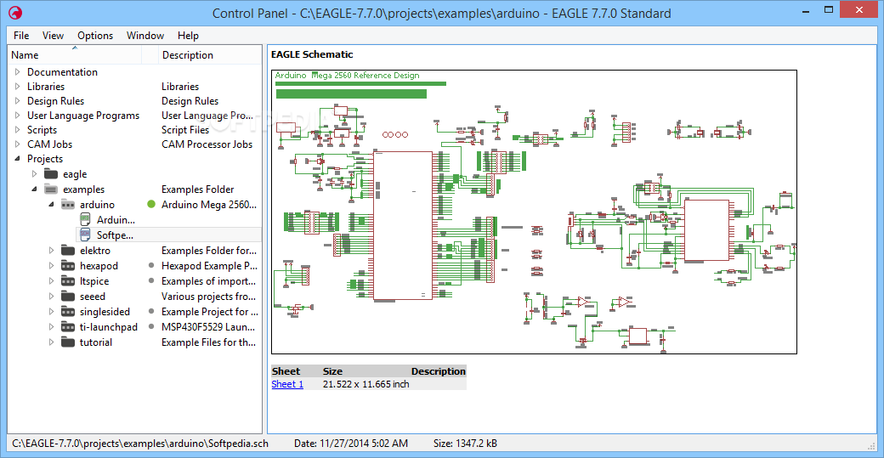Click the window resize grip in status bar
Screen dimensions: 884x458
pyautogui.click(x=871, y=445)
